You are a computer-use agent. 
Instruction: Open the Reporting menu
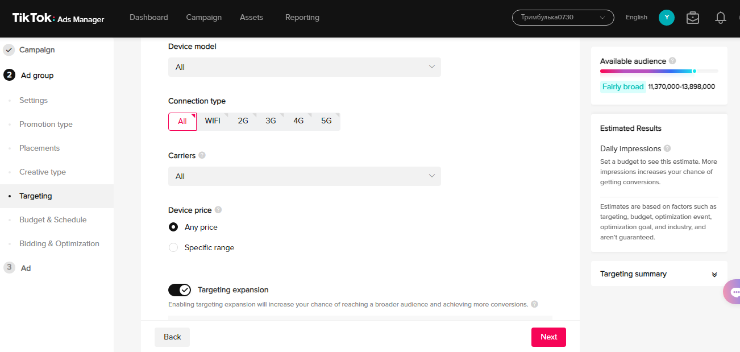point(302,18)
